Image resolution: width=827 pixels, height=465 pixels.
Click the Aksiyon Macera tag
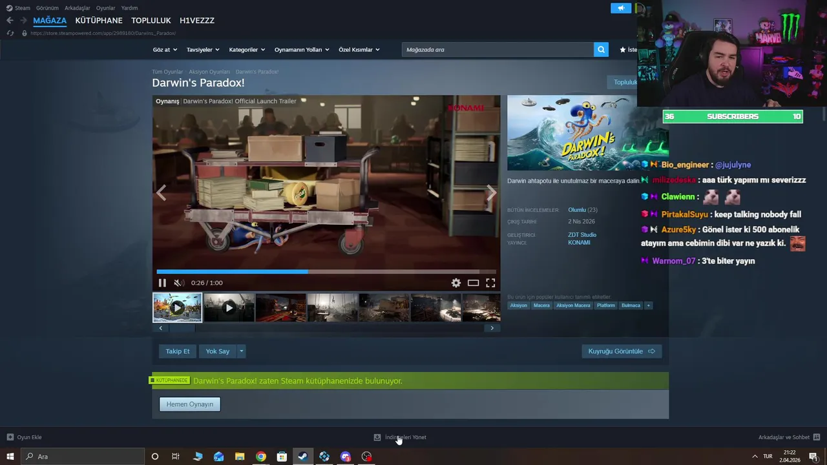(573, 305)
